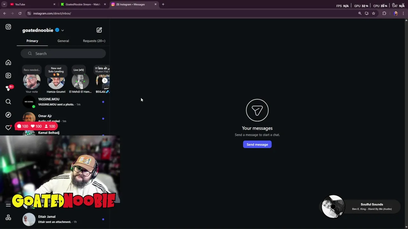Screen dimensions: 408x229
Task: Open the browser three-dot menu
Action: click(403, 13)
